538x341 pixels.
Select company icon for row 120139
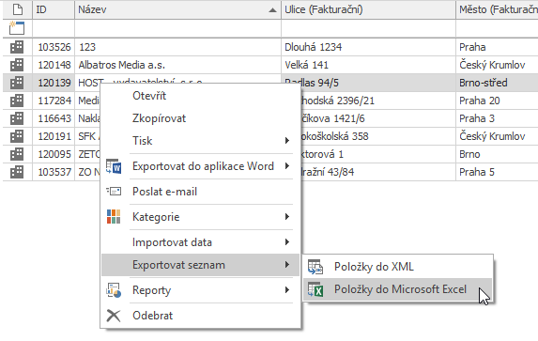17,83
